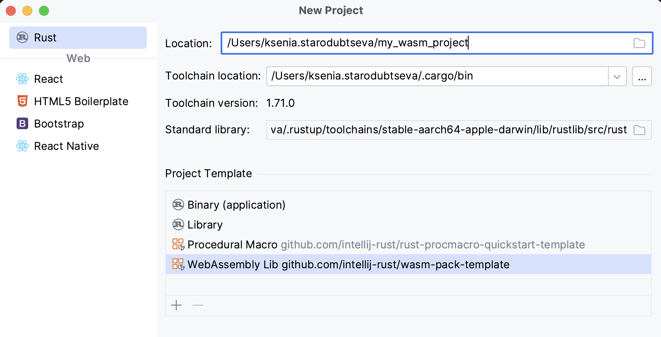Select the Library template

coord(408,225)
